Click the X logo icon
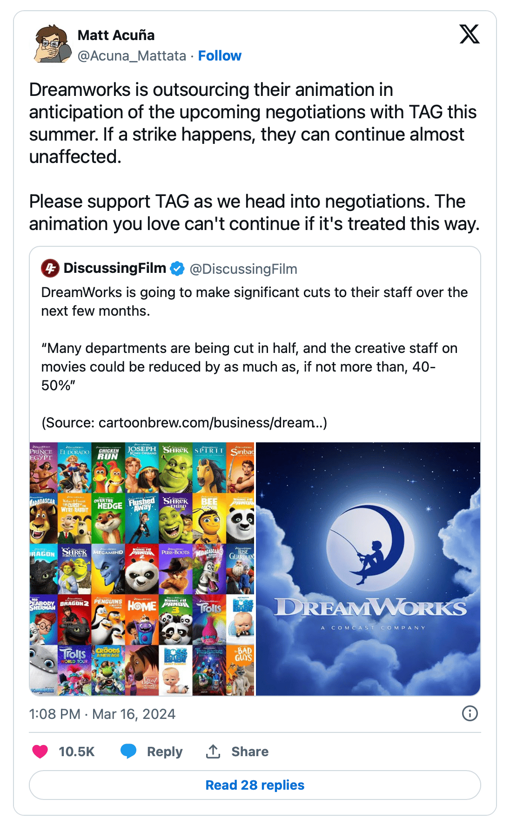 coord(470,34)
